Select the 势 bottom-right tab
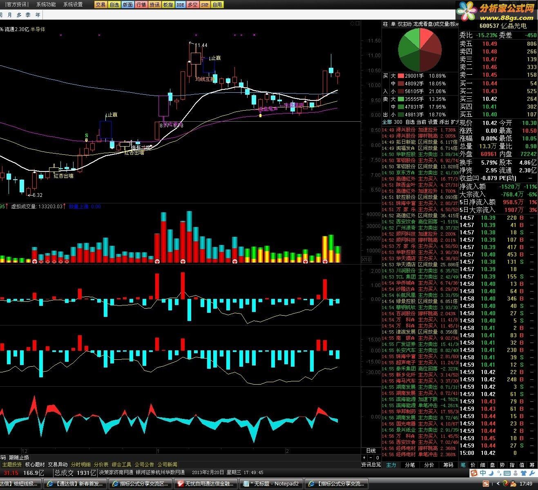 502,465
